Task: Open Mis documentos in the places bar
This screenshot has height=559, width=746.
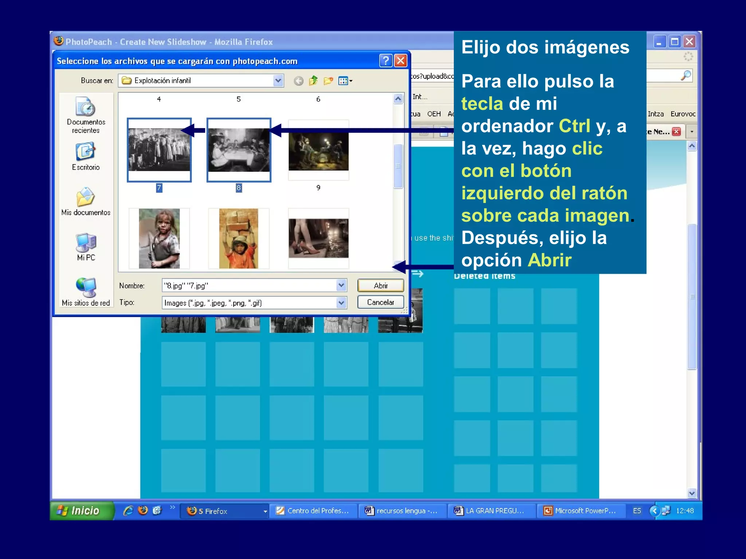Action: click(86, 202)
